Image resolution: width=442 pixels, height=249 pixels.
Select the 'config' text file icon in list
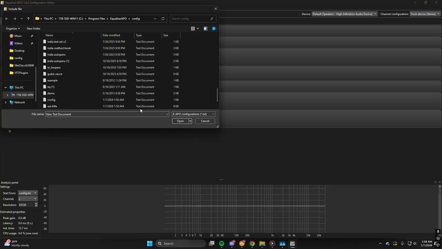pyautogui.click(x=45, y=100)
